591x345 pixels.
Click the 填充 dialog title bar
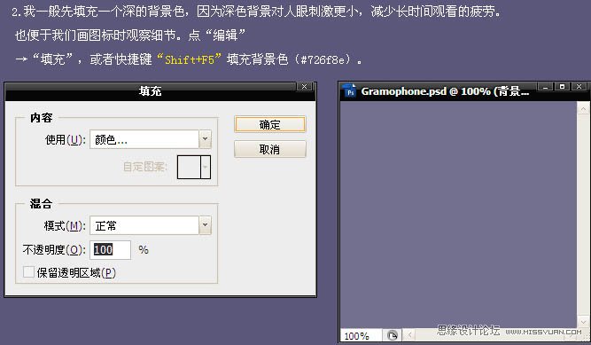point(151,91)
